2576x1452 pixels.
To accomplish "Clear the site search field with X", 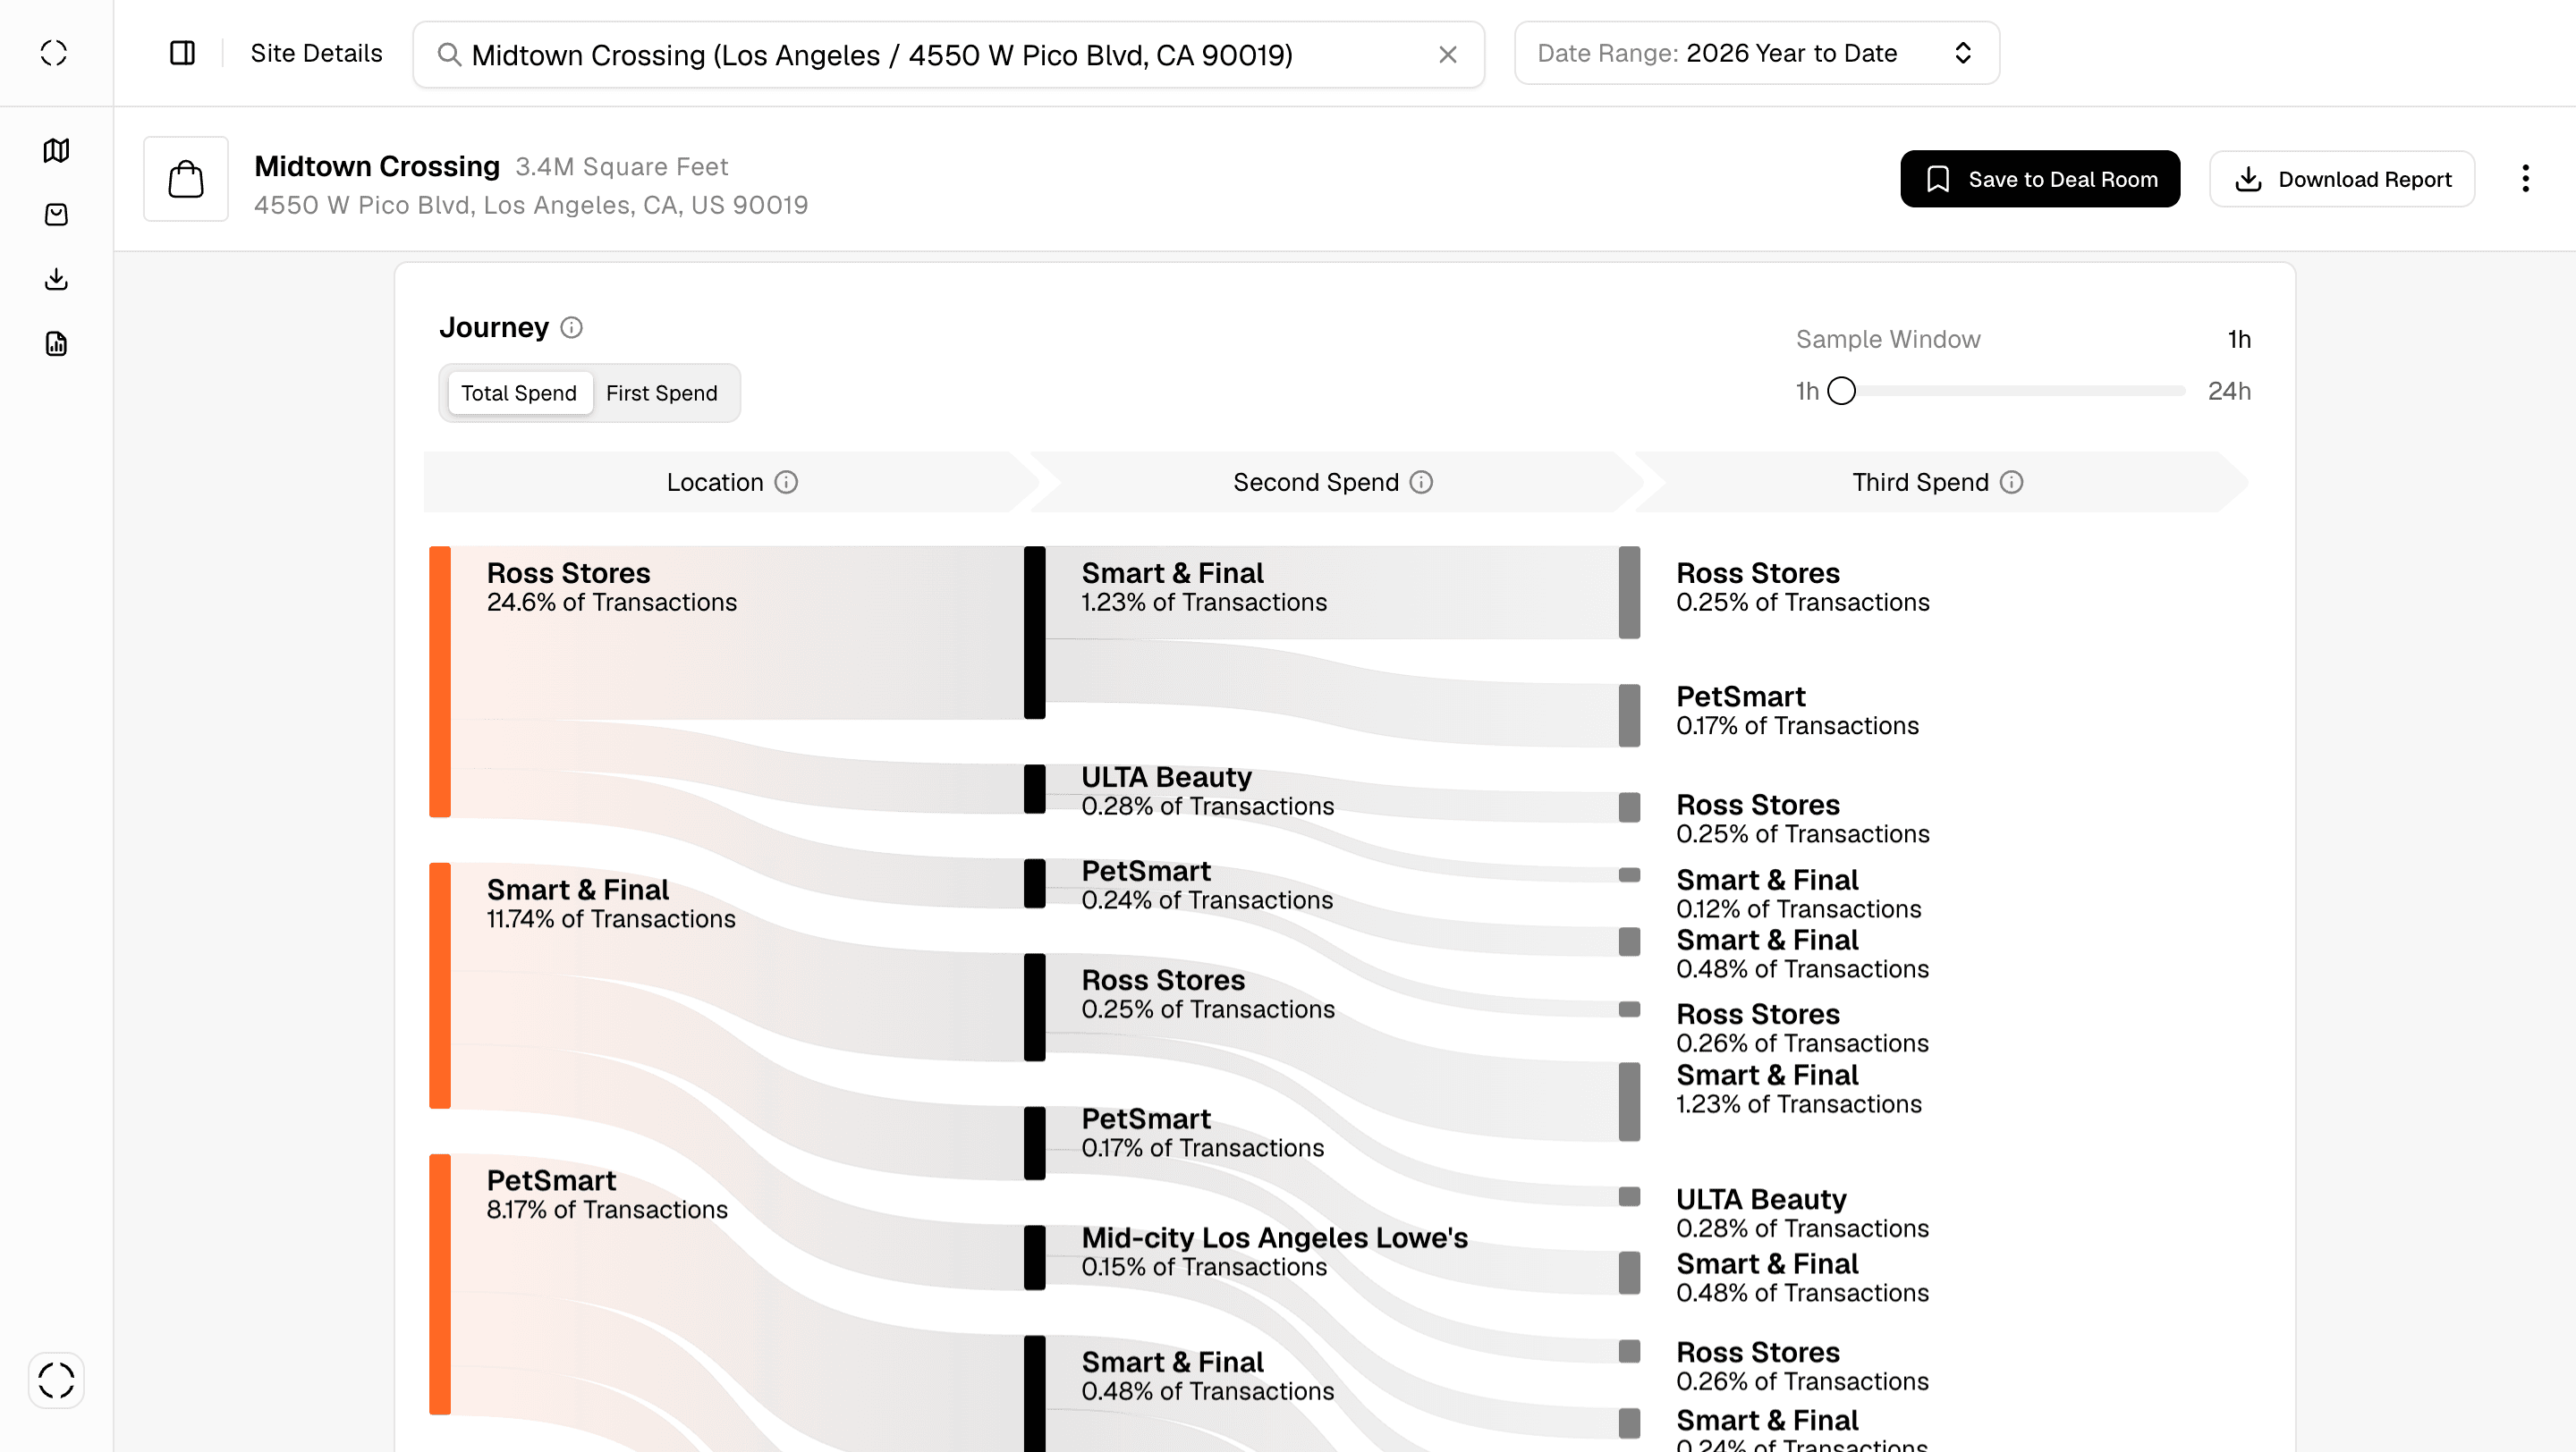I will [x=1447, y=55].
